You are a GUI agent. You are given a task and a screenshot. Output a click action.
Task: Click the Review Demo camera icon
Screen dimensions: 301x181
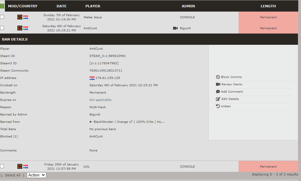point(218,84)
